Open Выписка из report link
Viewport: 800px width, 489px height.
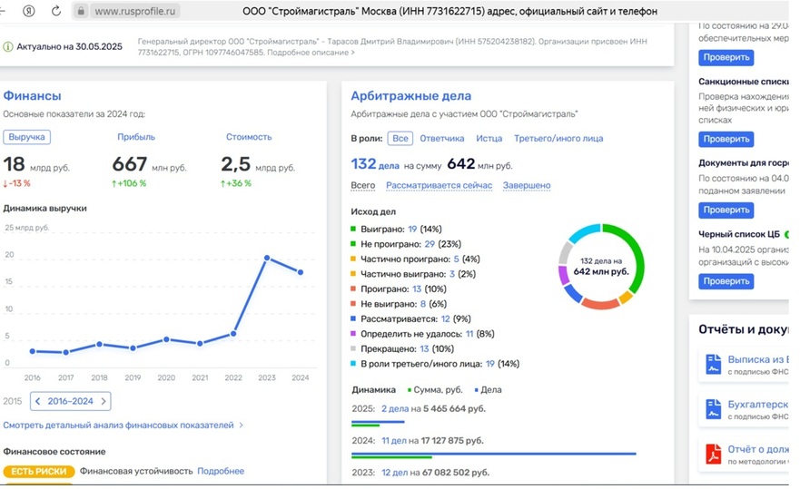coord(757,360)
